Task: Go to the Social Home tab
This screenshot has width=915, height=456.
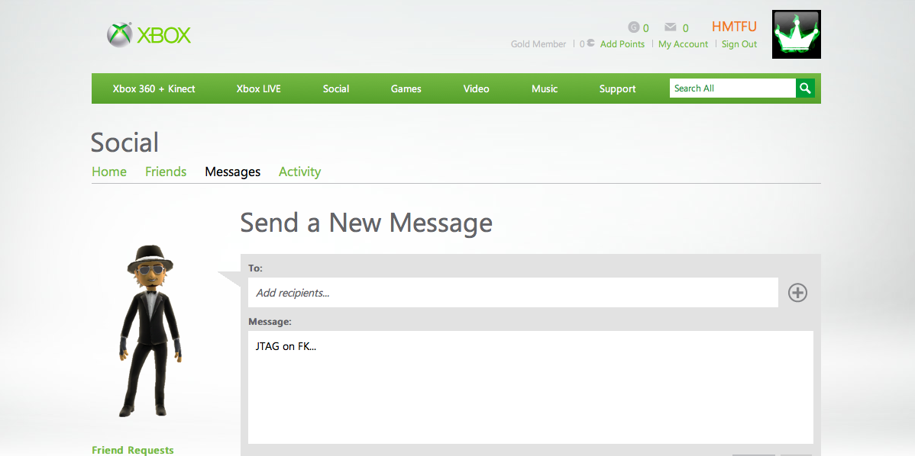Action: (x=109, y=172)
